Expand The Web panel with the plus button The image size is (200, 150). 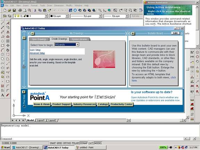click(x=24, y=92)
